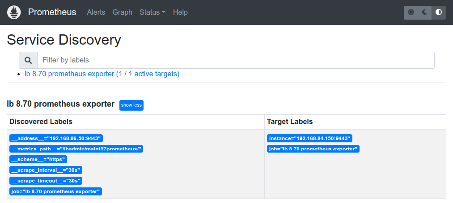Click the __scrape_timeout__ 30s label
Screen dimensions: 453x203
coord(46,181)
